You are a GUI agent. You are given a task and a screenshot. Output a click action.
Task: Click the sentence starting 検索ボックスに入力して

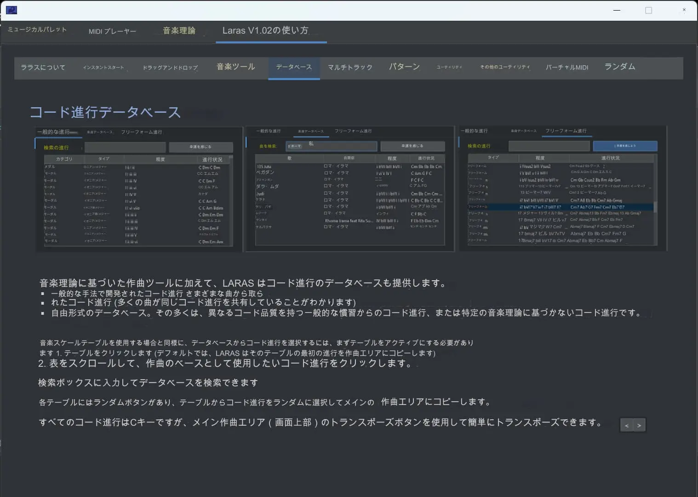point(148,383)
